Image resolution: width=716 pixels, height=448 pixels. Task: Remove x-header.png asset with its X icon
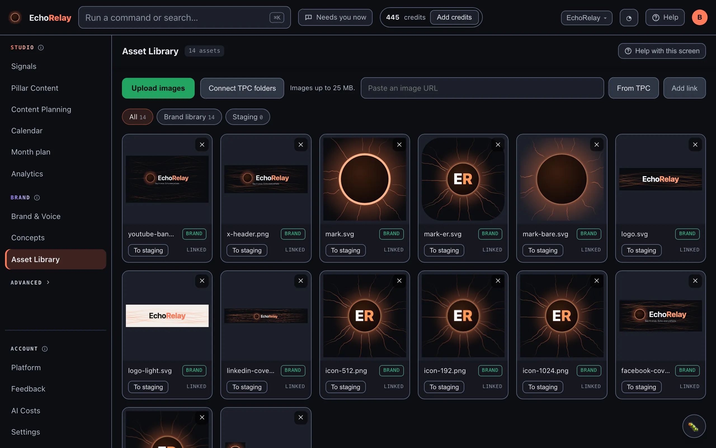(301, 144)
